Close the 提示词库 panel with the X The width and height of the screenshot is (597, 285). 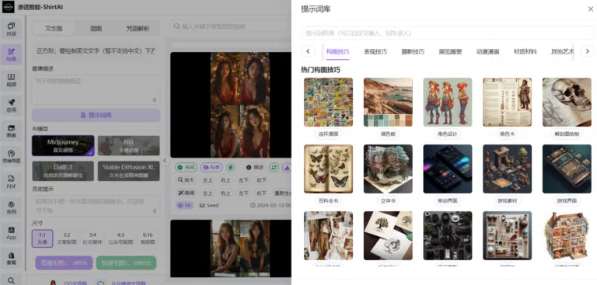[x=591, y=9]
